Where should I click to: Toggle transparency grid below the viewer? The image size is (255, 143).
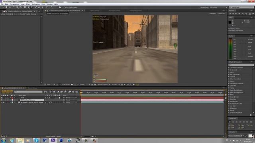[95, 85]
